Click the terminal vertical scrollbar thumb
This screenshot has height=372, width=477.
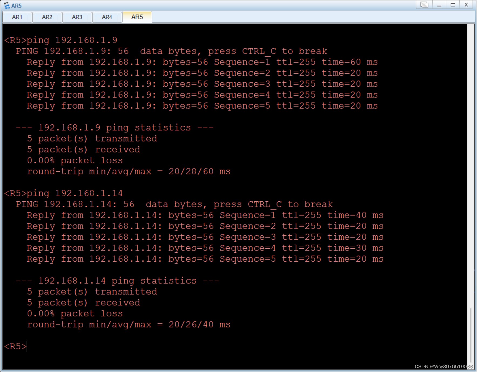coord(471,335)
